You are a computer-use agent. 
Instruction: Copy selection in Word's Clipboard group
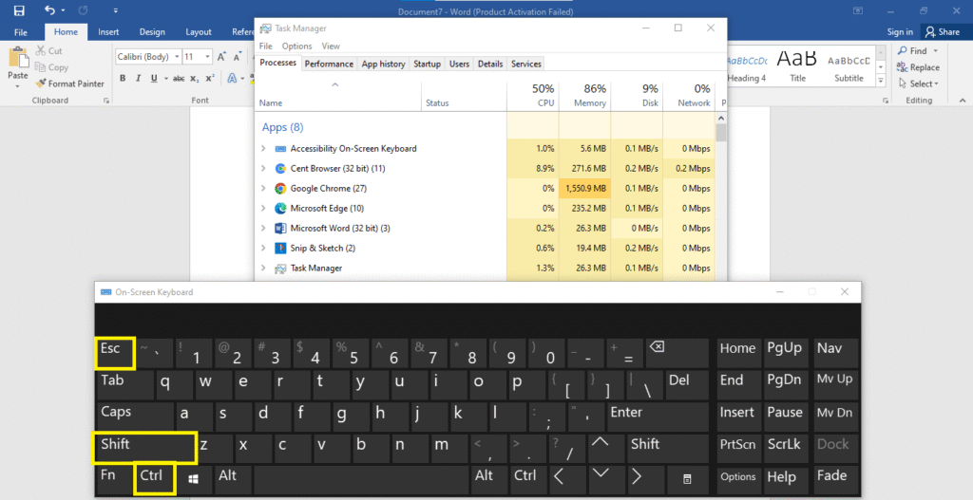pos(51,67)
